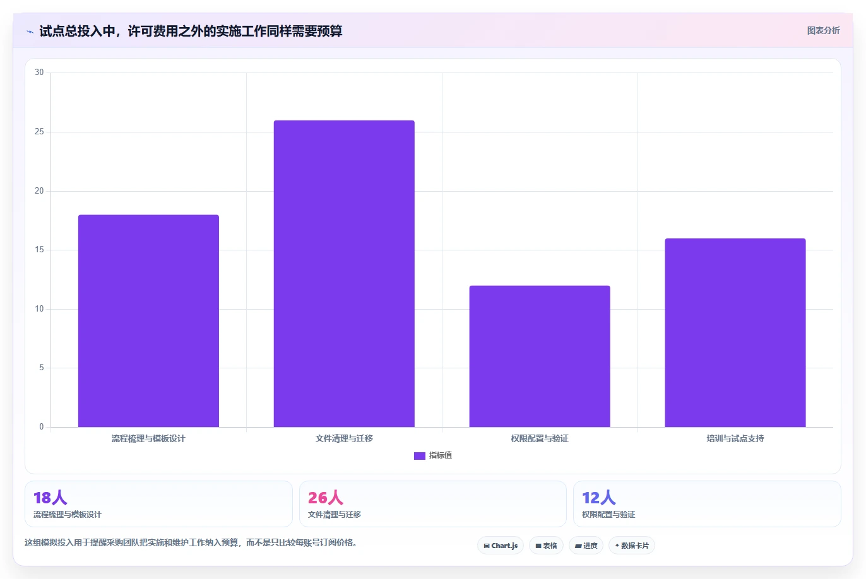
Task: Click the y-axis value 25
Action: [40, 132]
